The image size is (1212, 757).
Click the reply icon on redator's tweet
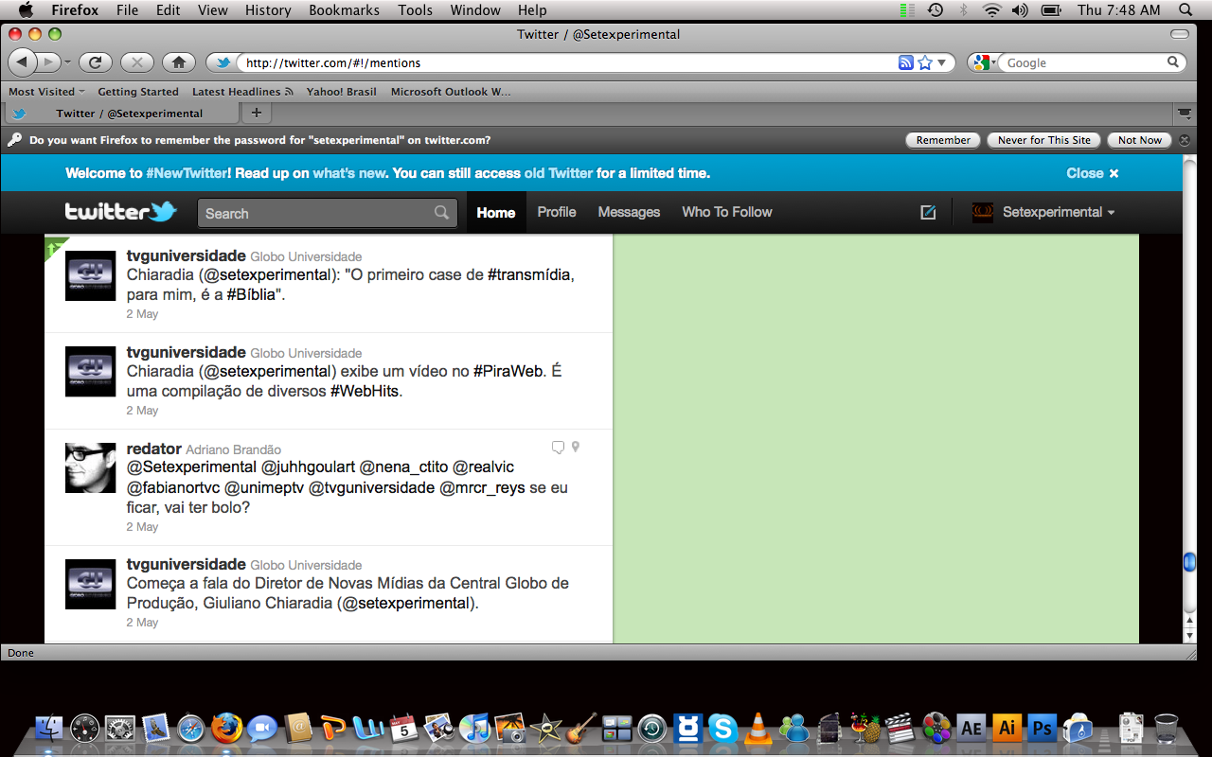(558, 447)
